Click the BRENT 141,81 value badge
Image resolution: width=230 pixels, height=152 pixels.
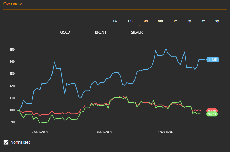(213, 59)
